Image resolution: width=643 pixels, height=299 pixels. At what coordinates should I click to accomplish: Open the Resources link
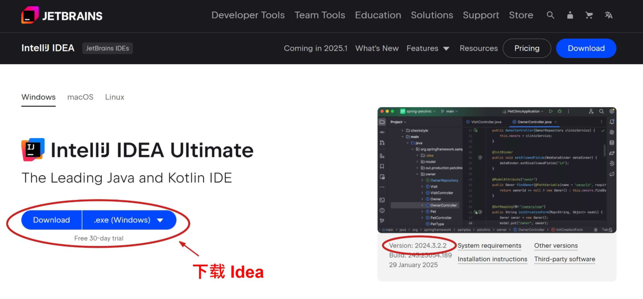[x=479, y=48]
